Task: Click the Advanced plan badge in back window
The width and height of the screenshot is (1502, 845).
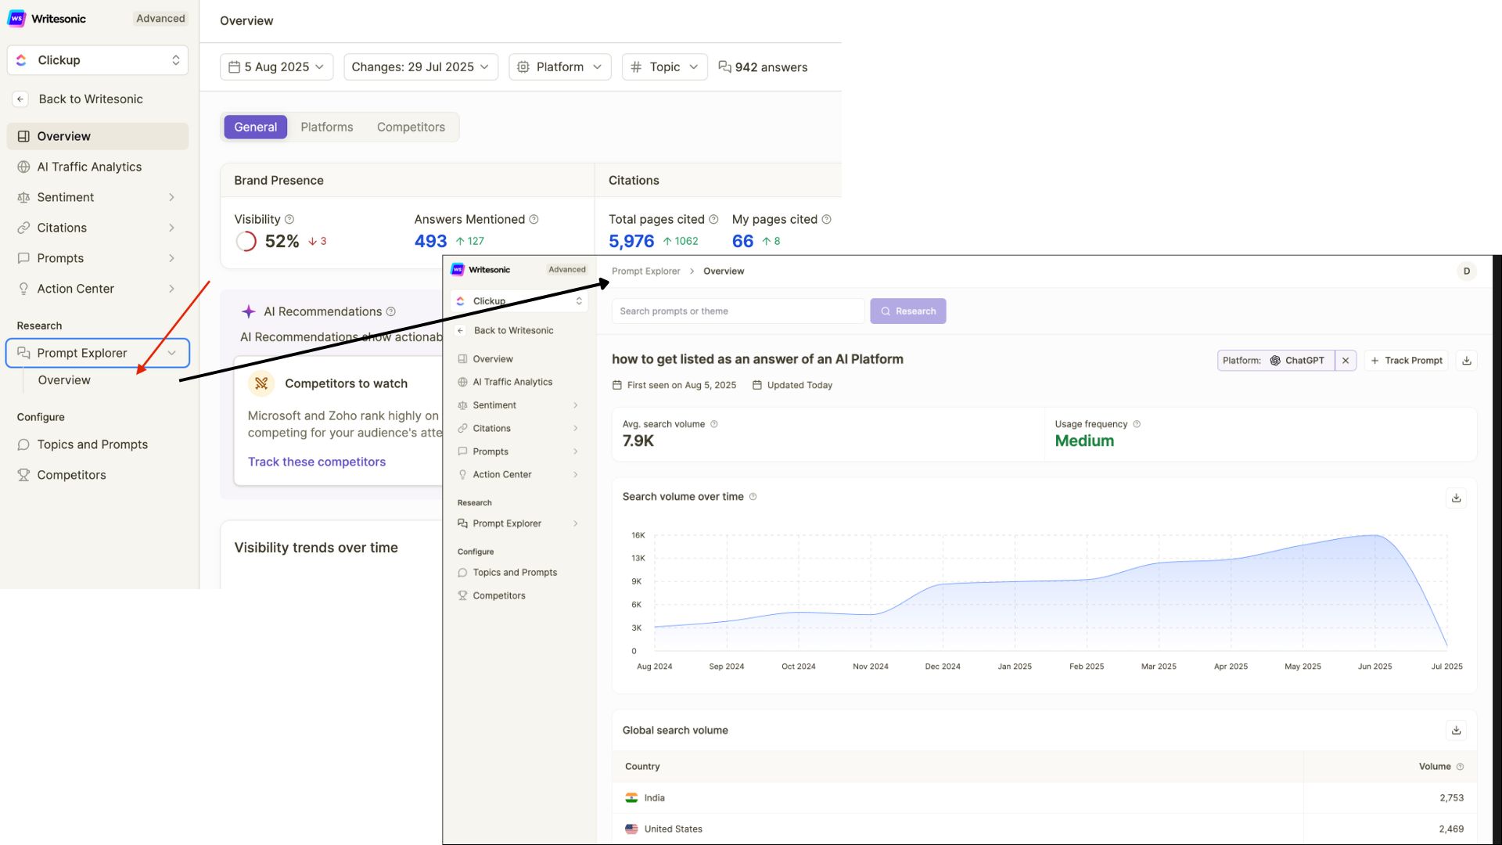Action: [160, 19]
